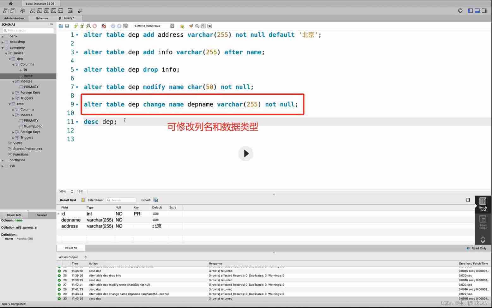The width and height of the screenshot is (492, 308).
Task: Stop query execution icon
Action: pyautogui.click(x=94, y=26)
